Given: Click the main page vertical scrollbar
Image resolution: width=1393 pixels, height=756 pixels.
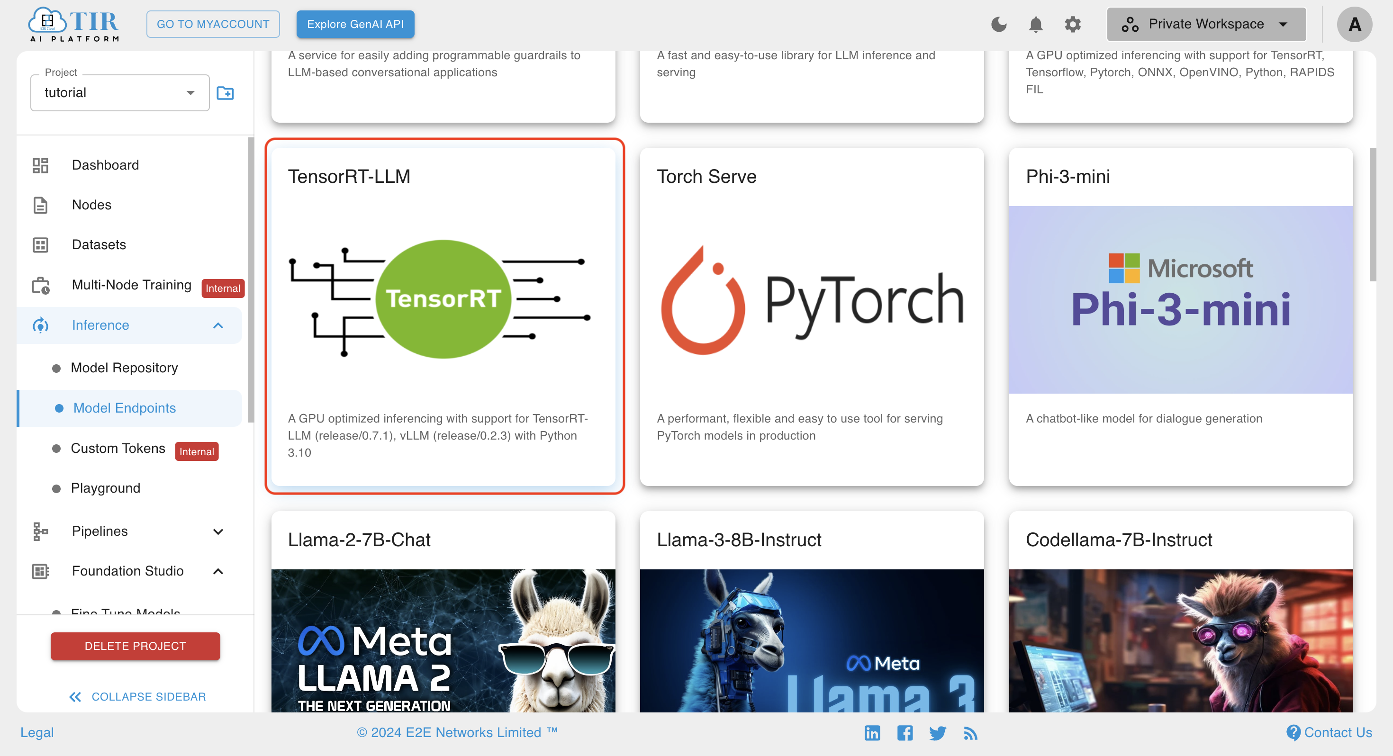Looking at the screenshot, I should 1373,215.
